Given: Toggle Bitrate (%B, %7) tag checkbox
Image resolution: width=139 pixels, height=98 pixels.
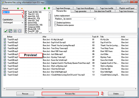Looking at the screenshot, I should click(x=26, y=29).
